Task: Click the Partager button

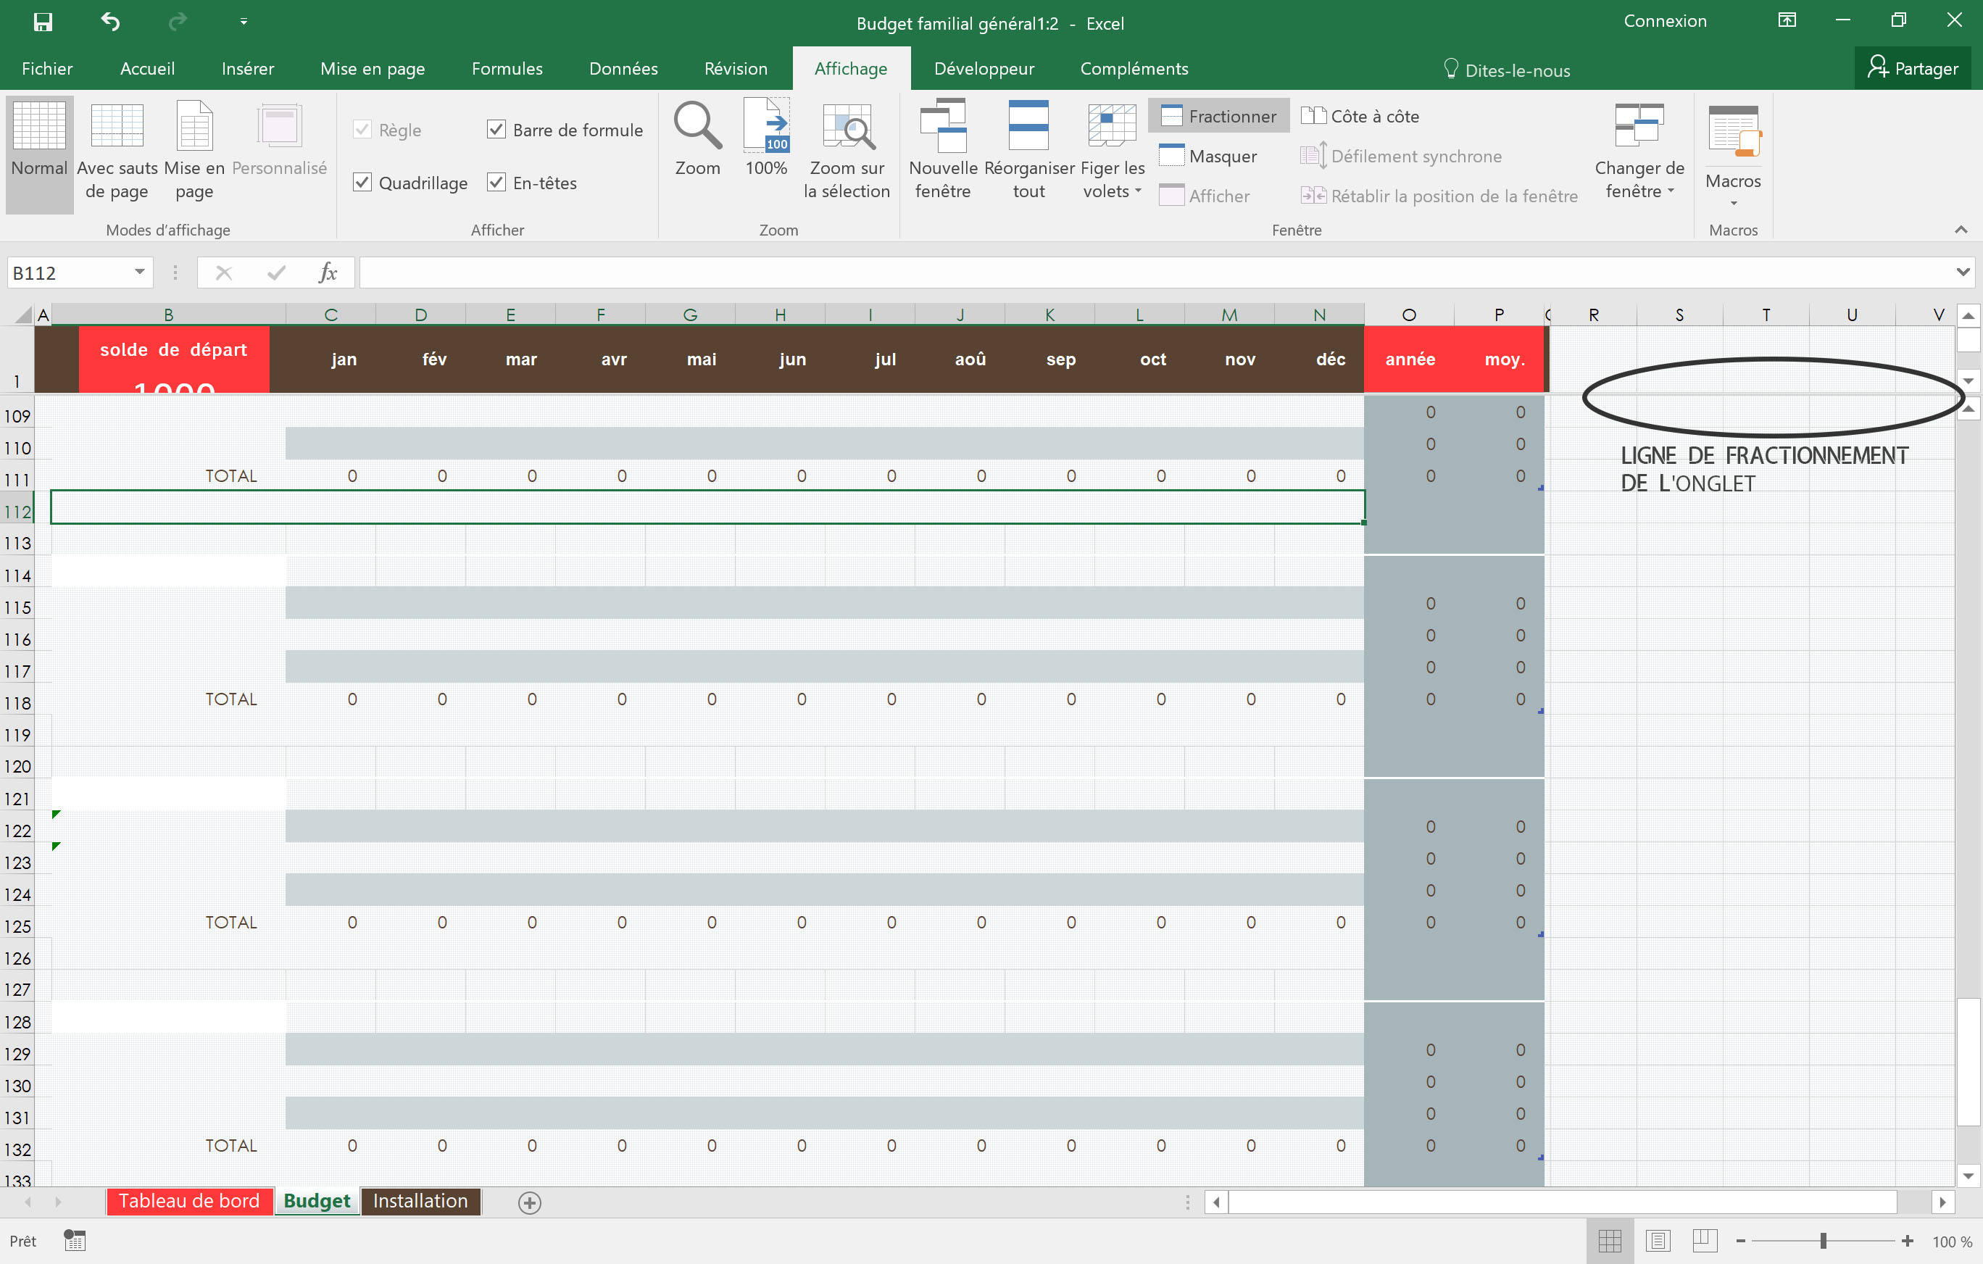Action: 1912,69
